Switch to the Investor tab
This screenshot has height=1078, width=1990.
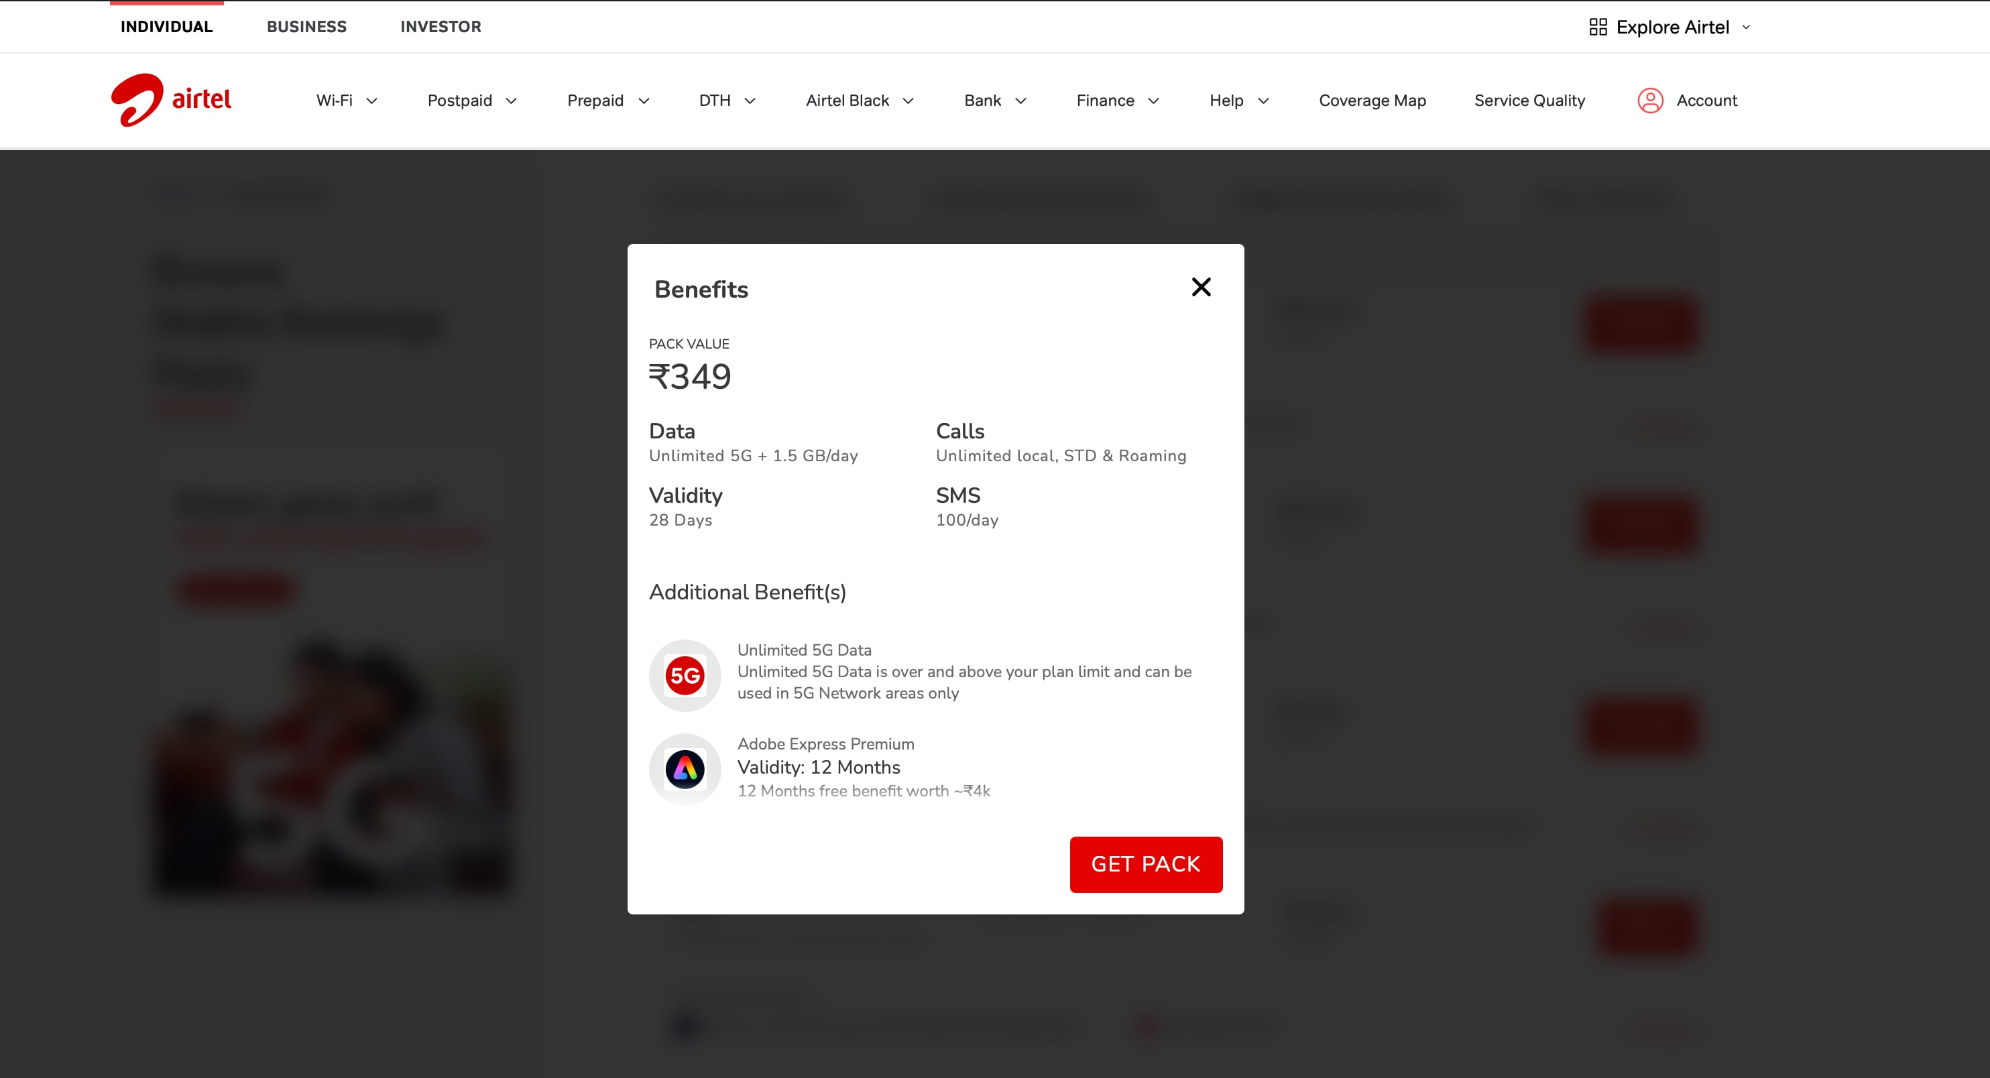click(x=441, y=27)
